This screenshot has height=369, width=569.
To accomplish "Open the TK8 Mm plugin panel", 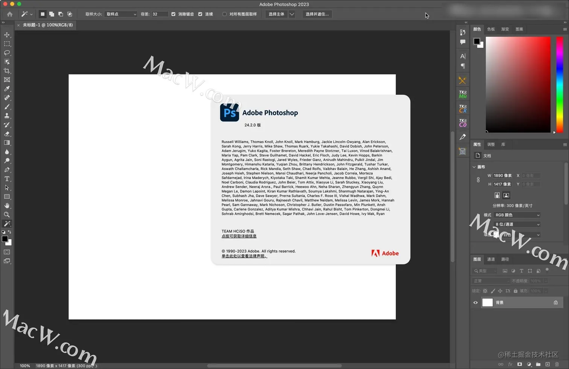I will [463, 94].
